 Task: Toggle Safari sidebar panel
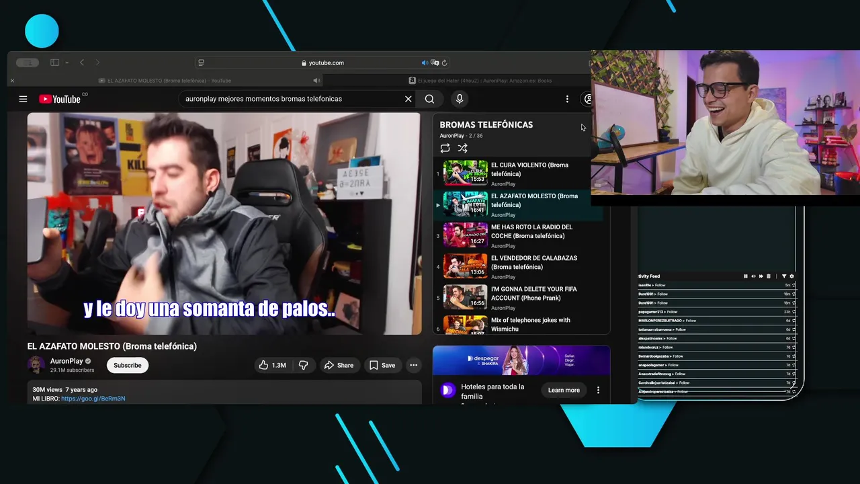pyautogui.click(x=54, y=63)
